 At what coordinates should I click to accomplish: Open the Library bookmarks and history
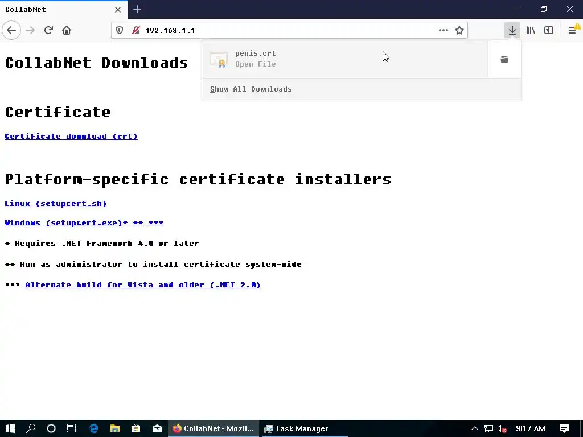(x=531, y=30)
